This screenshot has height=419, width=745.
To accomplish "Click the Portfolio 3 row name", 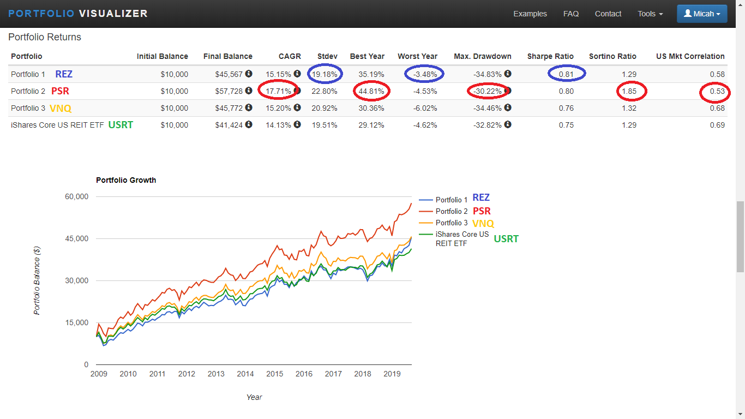I will point(28,108).
